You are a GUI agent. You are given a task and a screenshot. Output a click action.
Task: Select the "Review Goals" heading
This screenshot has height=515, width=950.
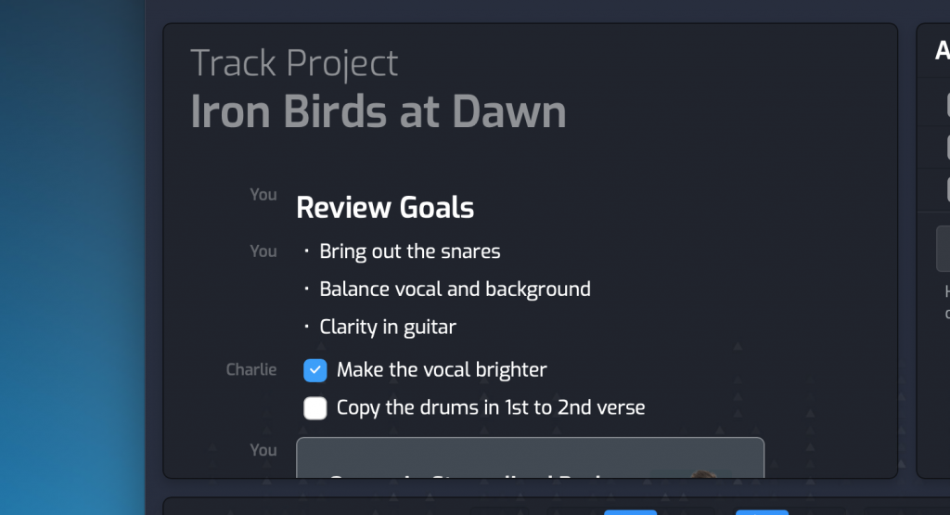(x=384, y=208)
